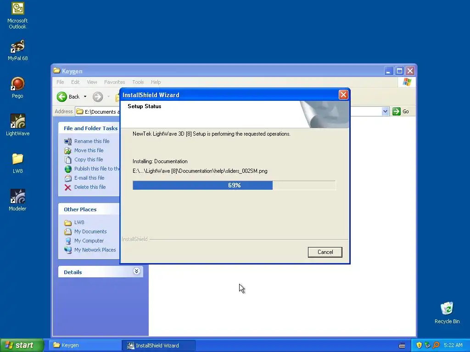The width and height of the screenshot is (470, 352).
Task: Click the red X Delete this file icon
Action: pos(68,187)
